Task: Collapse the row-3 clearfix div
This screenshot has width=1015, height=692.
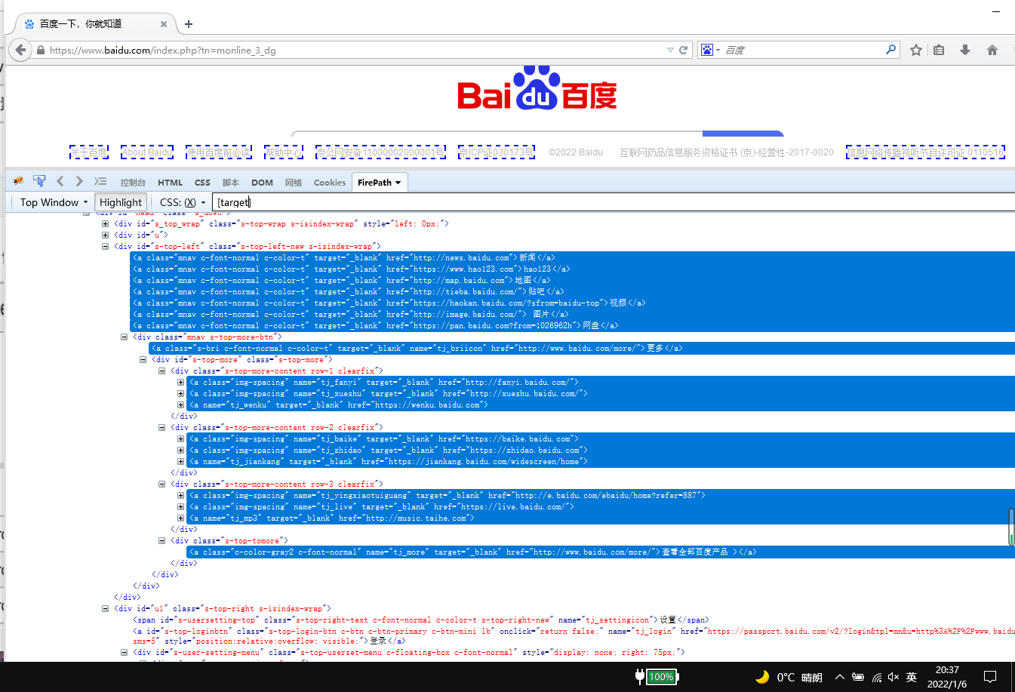Action: click(x=162, y=484)
